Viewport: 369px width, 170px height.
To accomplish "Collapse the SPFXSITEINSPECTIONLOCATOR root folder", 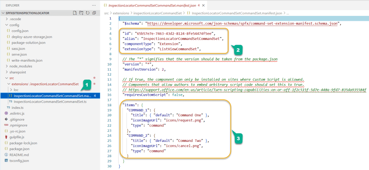I will pyautogui.click(x=3, y=13).
